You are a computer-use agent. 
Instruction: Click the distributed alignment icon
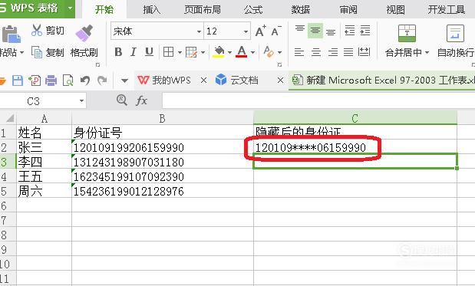(364, 52)
